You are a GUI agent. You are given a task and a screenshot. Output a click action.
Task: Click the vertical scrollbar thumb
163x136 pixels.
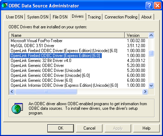tap(151, 53)
